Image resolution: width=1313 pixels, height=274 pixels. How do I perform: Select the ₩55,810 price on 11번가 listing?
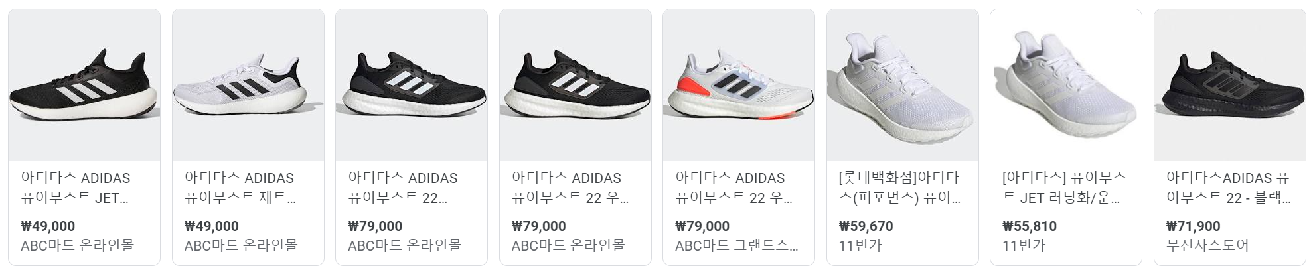point(1030,226)
